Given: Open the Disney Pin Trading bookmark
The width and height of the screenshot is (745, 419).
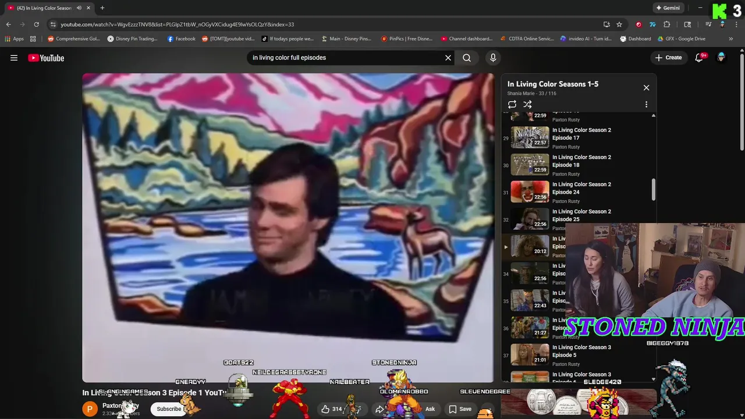Looking at the screenshot, I should 133,39.
